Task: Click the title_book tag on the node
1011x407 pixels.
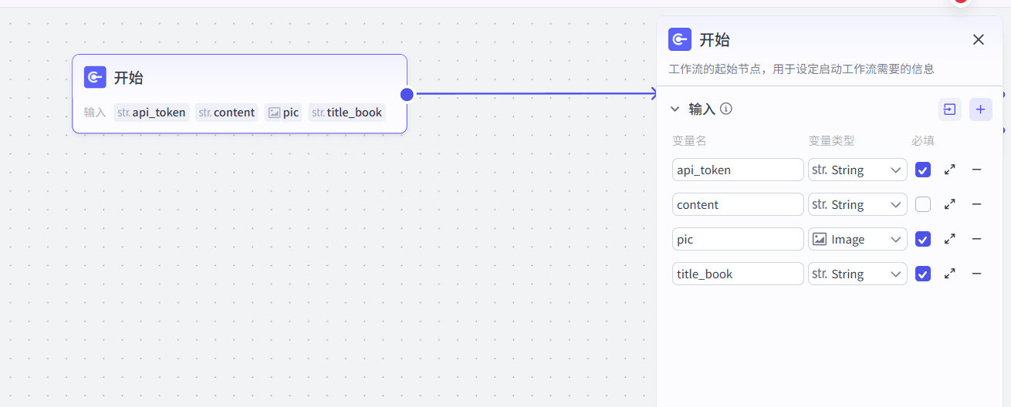Action: click(347, 113)
